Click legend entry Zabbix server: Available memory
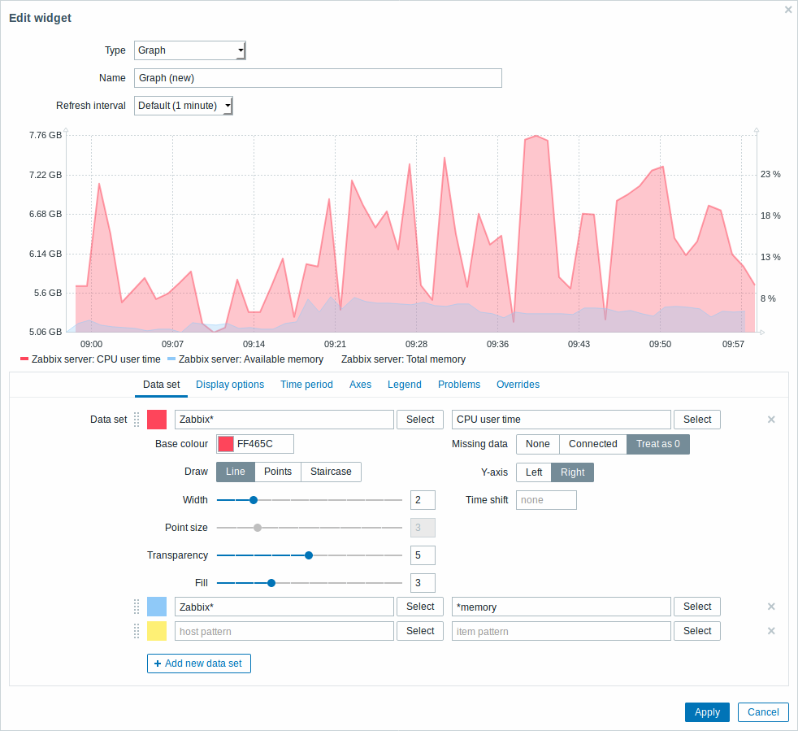The width and height of the screenshot is (798, 731). [245, 359]
